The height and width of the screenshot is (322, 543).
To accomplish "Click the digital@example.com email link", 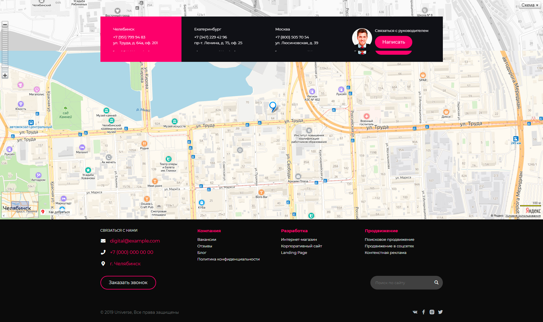I will pos(135,241).
